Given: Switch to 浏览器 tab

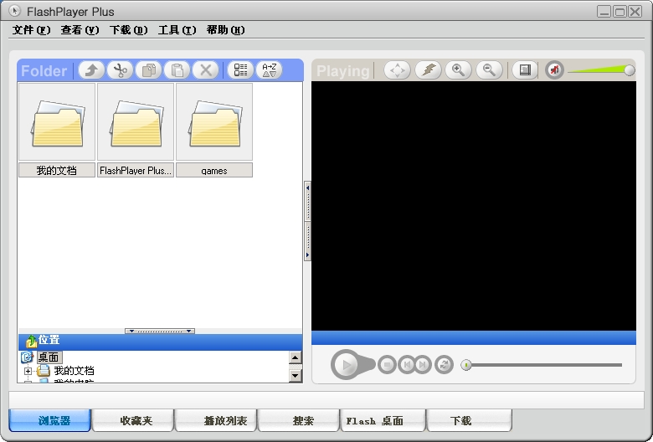Looking at the screenshot, I should point(50,420).
